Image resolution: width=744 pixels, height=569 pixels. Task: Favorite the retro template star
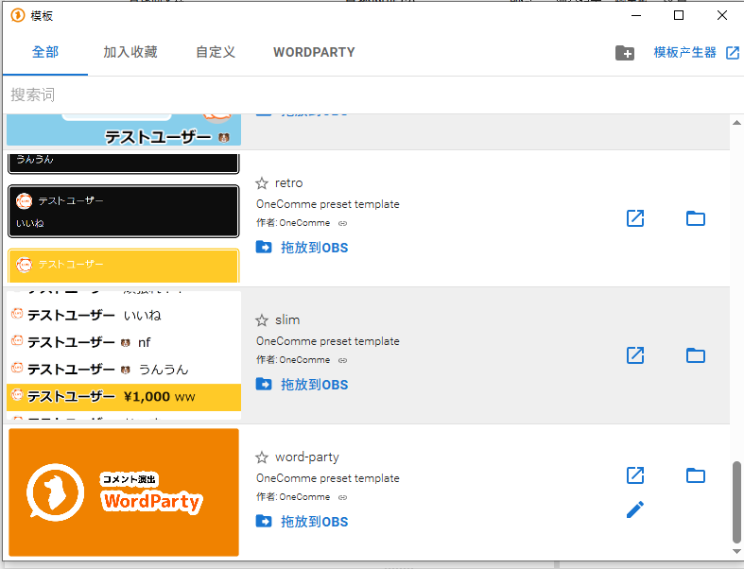click(x=262, y=183)
